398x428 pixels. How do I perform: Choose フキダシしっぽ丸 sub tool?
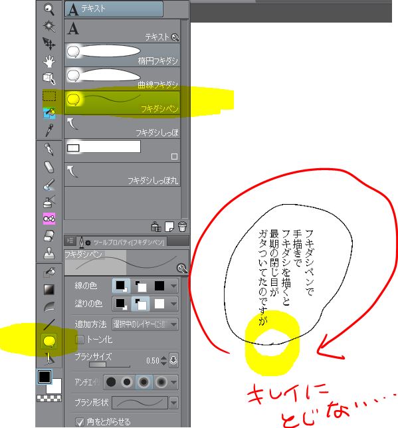coord(122,175)
